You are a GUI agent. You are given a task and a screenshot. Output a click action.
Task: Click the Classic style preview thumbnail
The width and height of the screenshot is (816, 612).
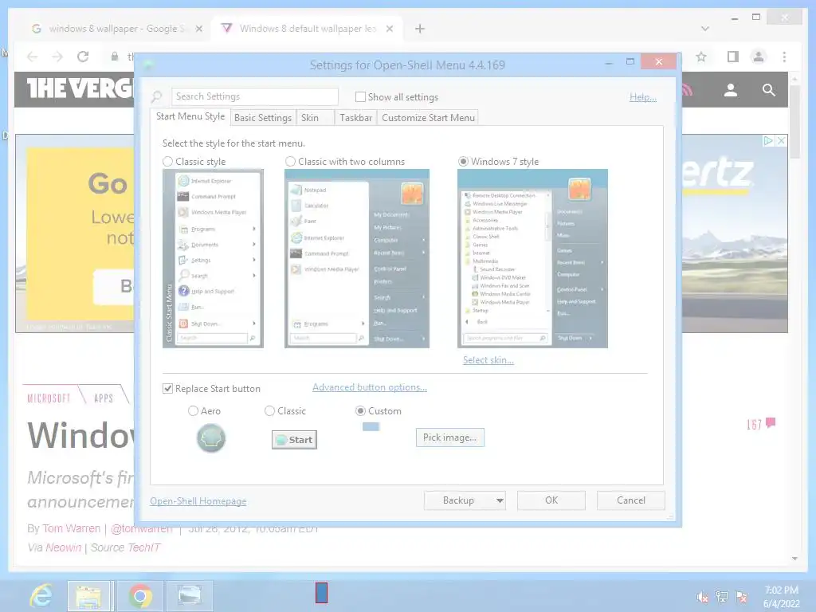(213, 258)
